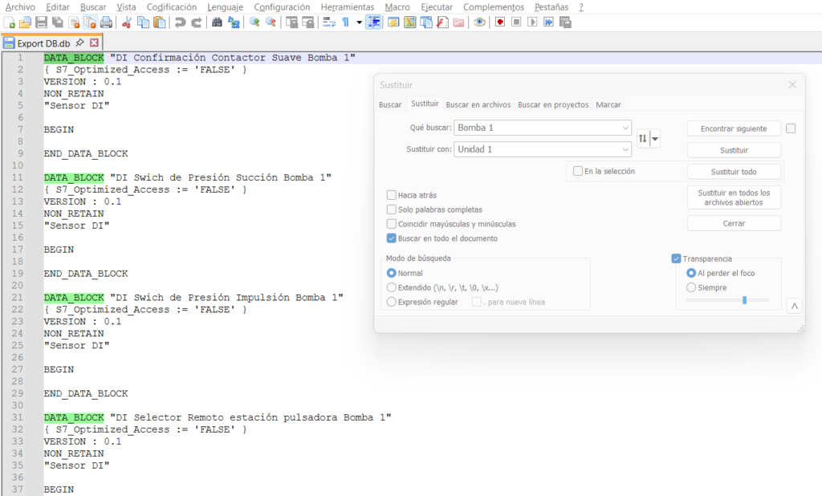
Task: Click the New file toolbar icon
Action: point(10,22)
